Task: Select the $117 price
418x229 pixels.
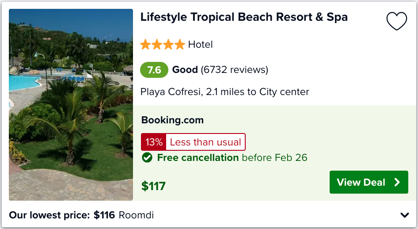Action: [153, 186]
